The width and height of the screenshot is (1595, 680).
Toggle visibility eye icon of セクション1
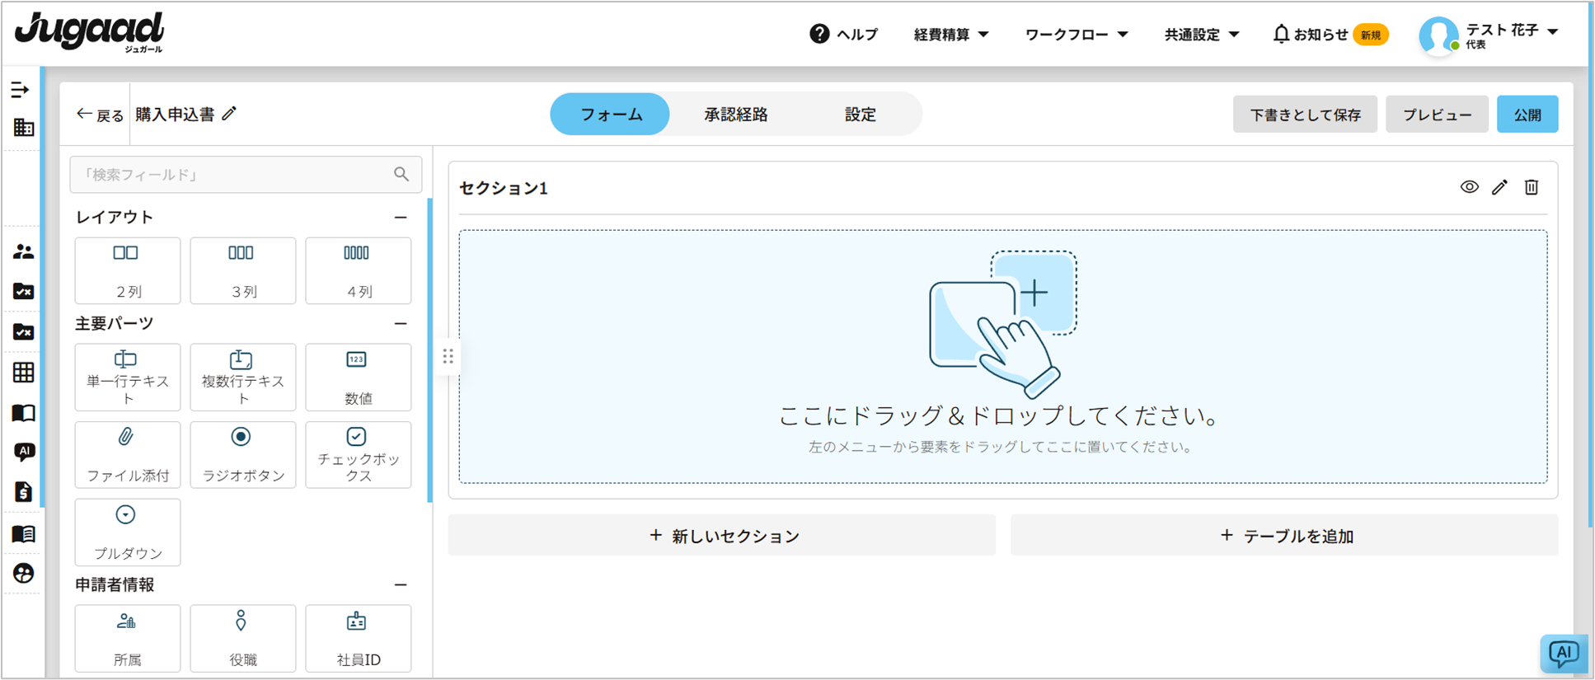pyautogui.click(x=1469, y=187)
